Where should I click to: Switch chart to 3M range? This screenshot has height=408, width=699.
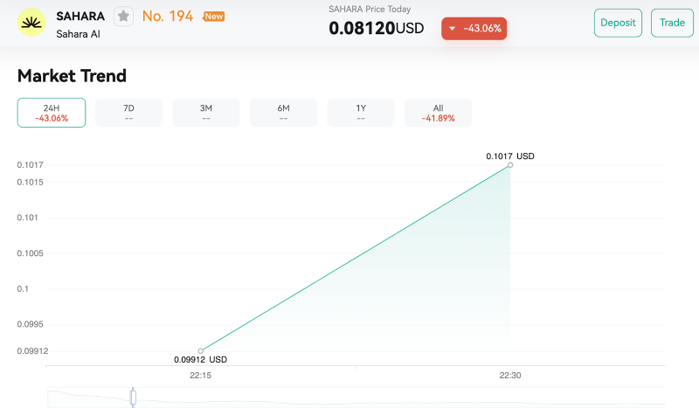click(206, 113)
